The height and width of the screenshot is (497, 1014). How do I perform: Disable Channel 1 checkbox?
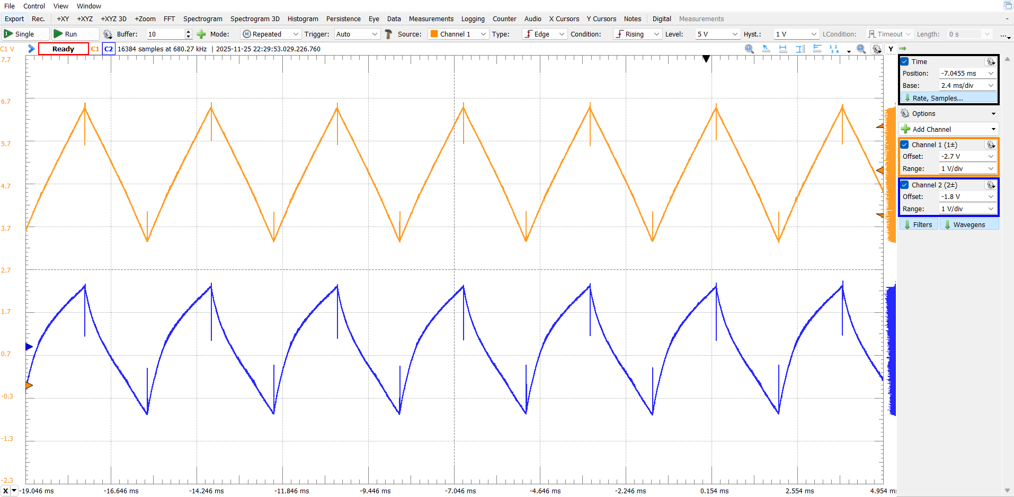(x=905, y=144)
